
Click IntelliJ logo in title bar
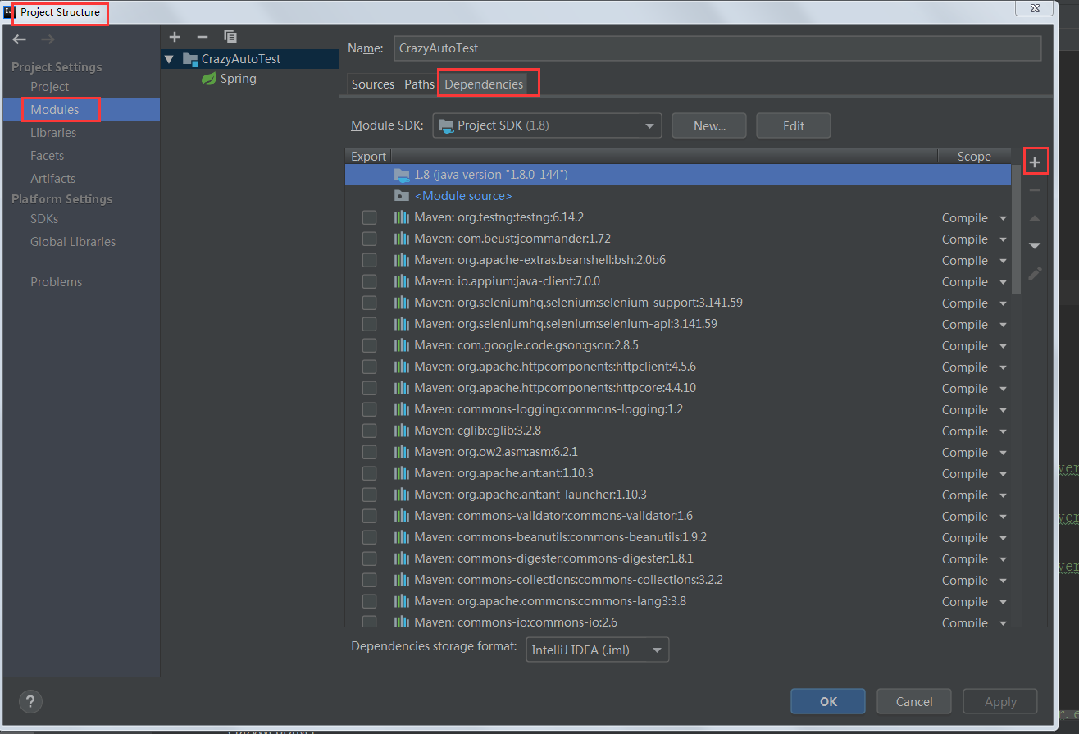pos(9,11)
